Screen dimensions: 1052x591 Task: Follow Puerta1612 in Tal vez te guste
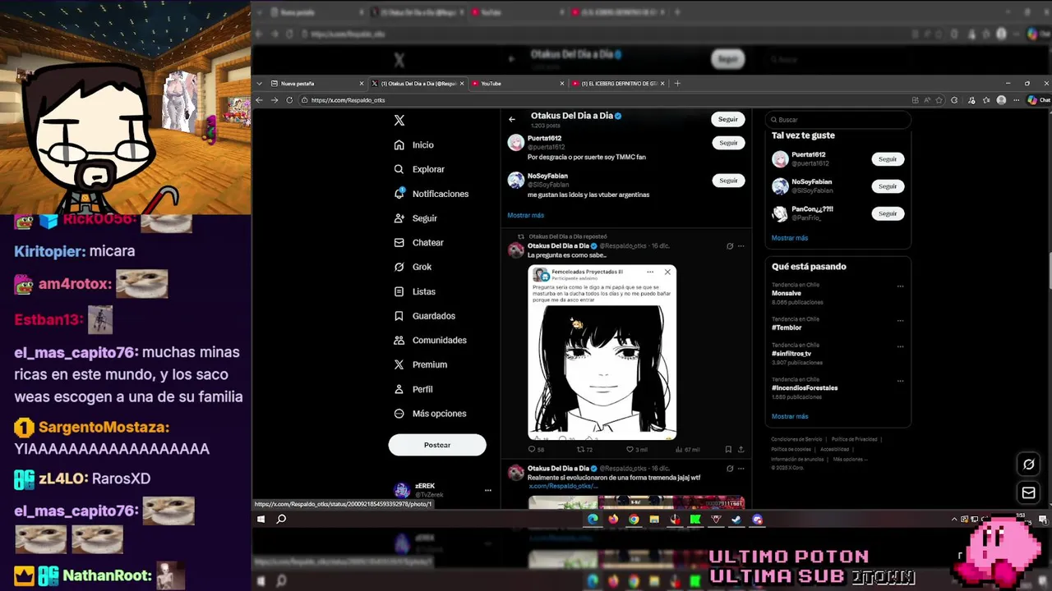tap(888, 159)
